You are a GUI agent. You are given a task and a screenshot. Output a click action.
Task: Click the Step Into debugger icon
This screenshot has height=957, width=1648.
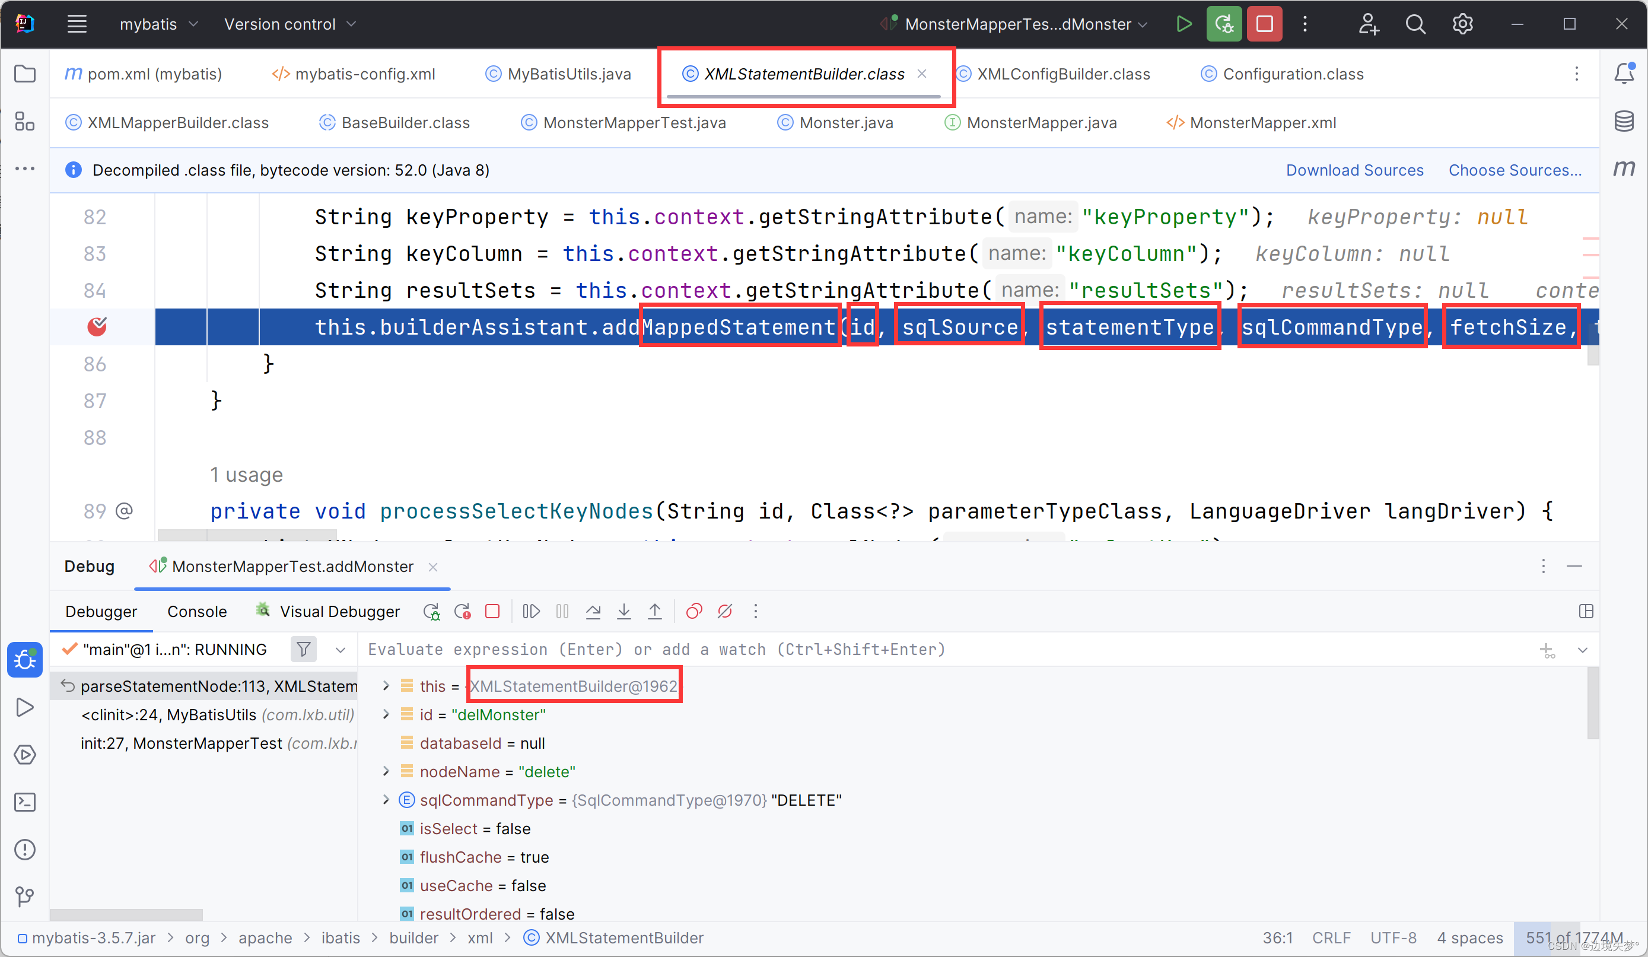pos(624,612)
